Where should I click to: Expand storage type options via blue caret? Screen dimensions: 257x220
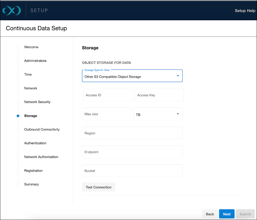tap(177, 75)
